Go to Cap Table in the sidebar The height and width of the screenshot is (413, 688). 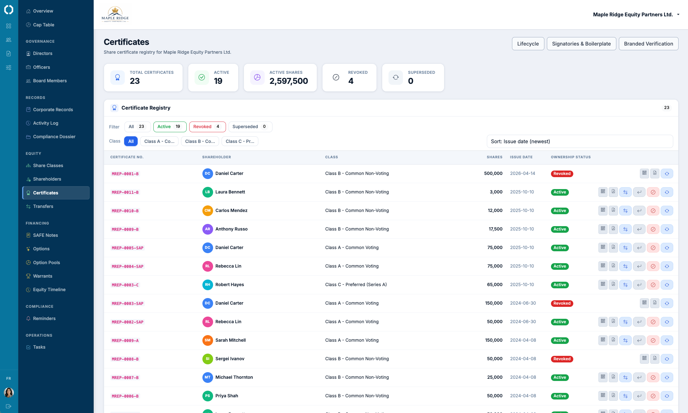tap(56, 25)
